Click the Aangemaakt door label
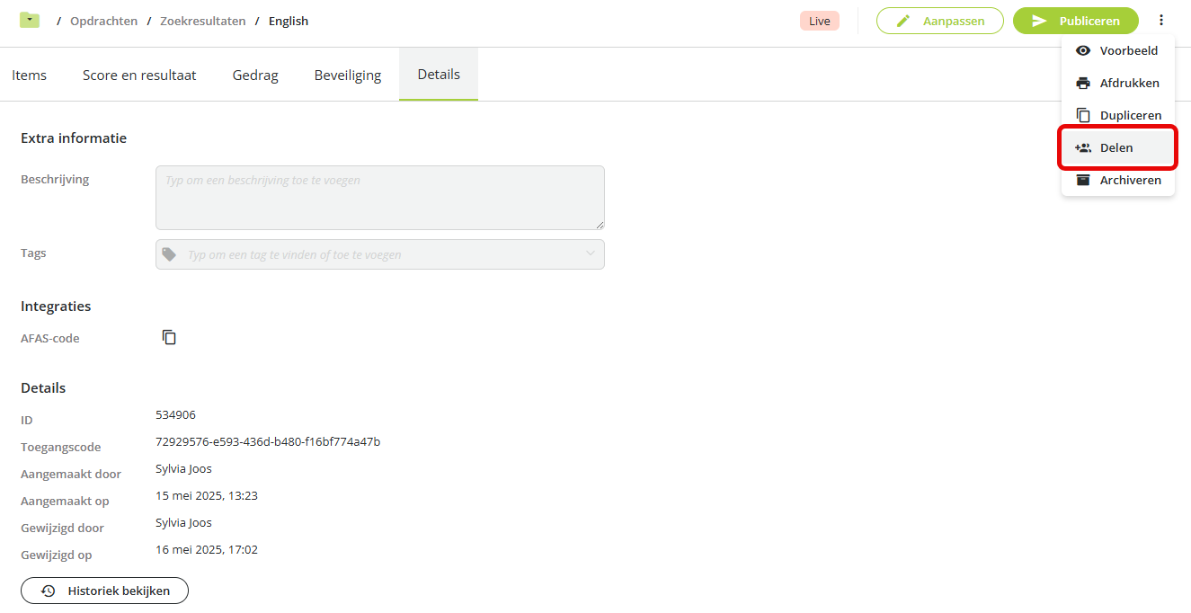1191x613 pixels. (x=71, y=474)
